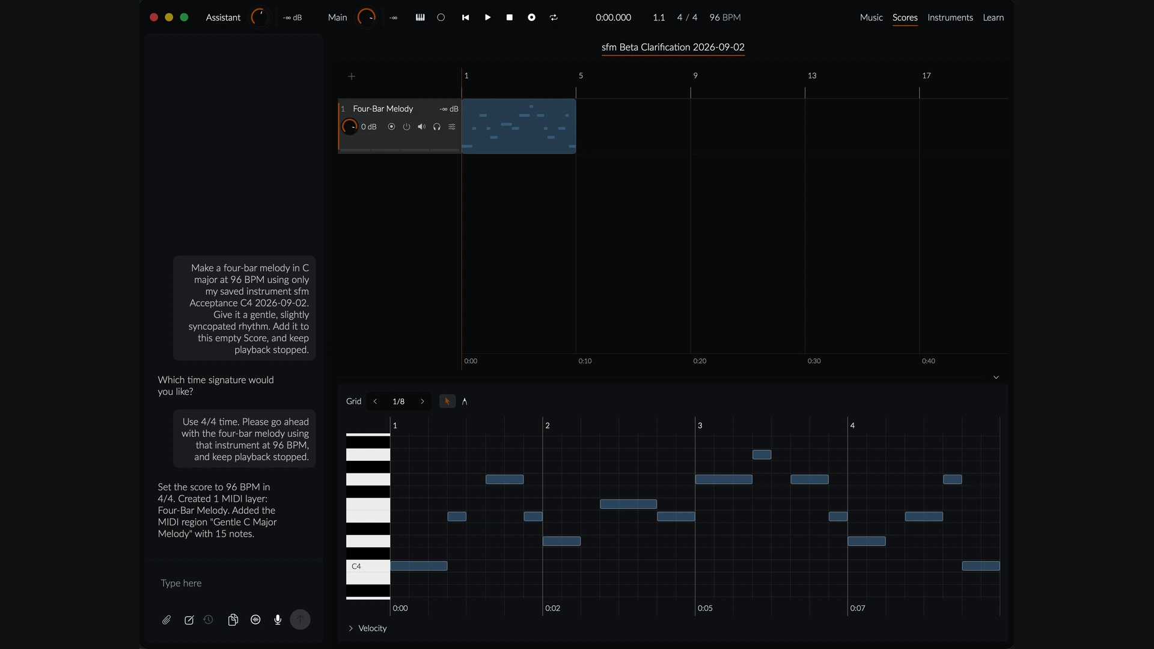The image size is (1154, 649).
Task: Select the pointer tool in piano roll
Action: coord(447,401)
